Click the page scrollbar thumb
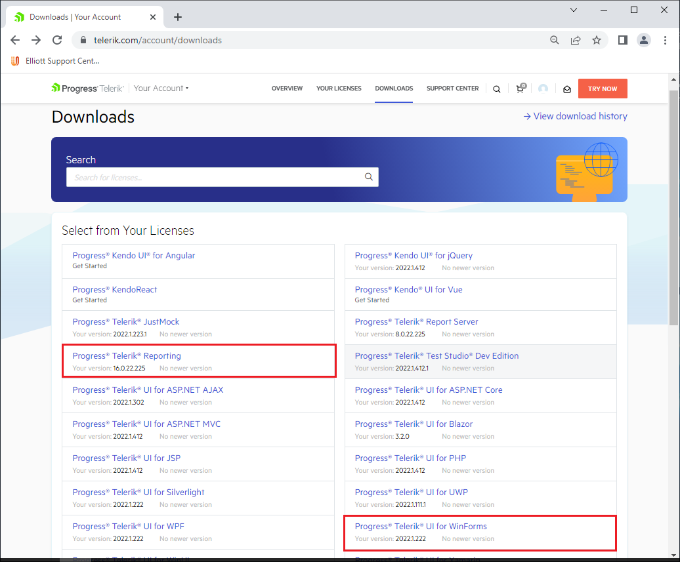The height and width of the screenshot is (562, 680). tap(673, 208)
